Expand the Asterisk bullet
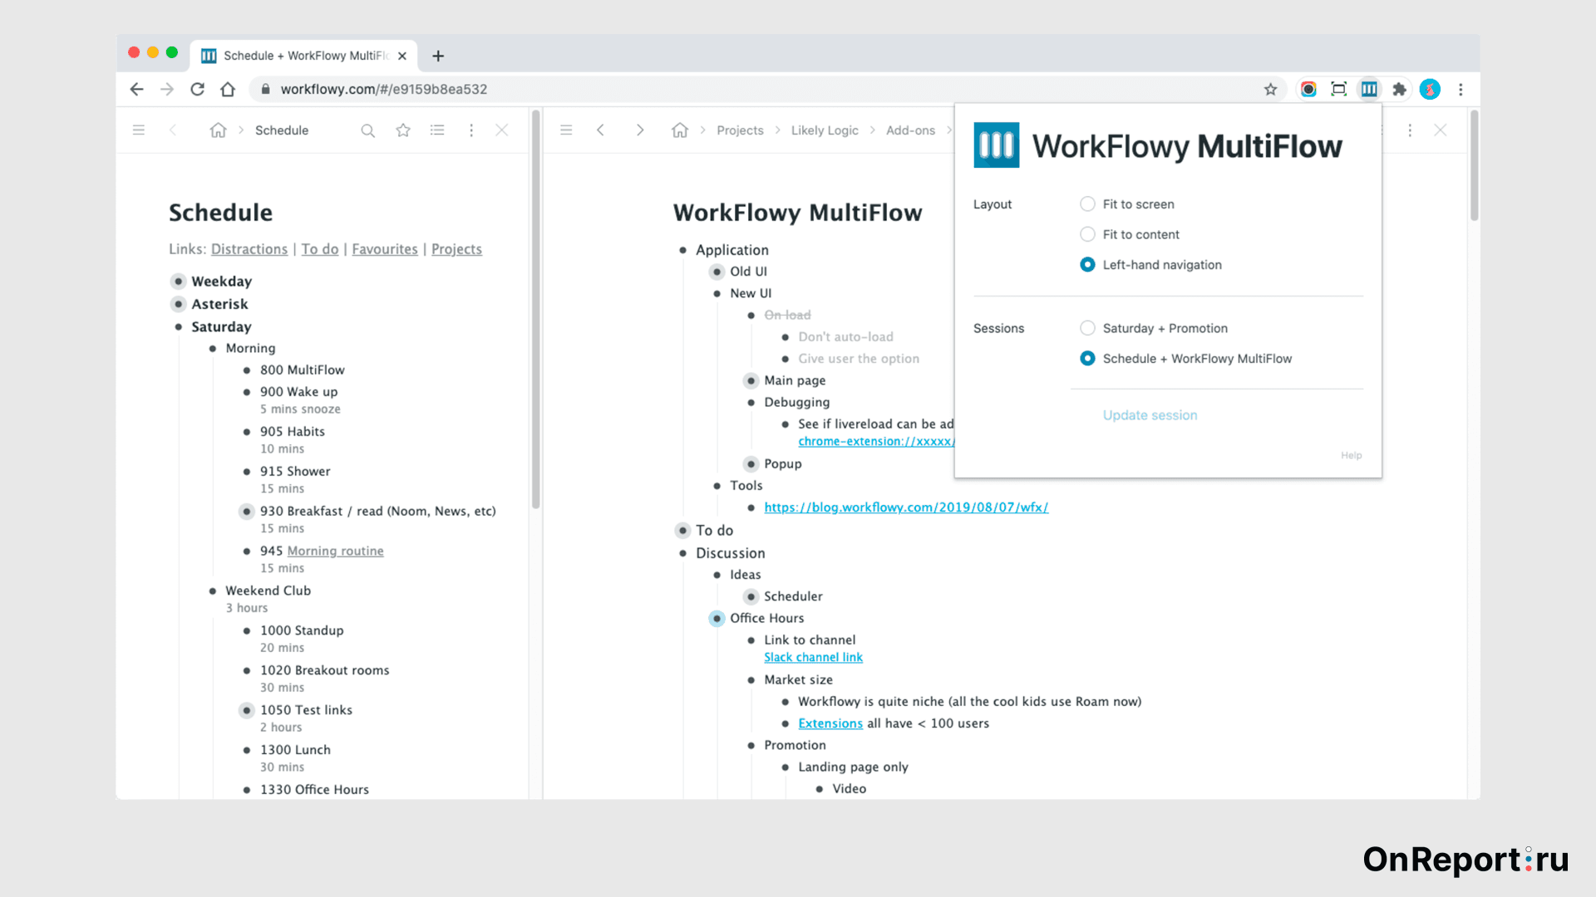Screen dimensions: 1596x897 click(178, 304)
